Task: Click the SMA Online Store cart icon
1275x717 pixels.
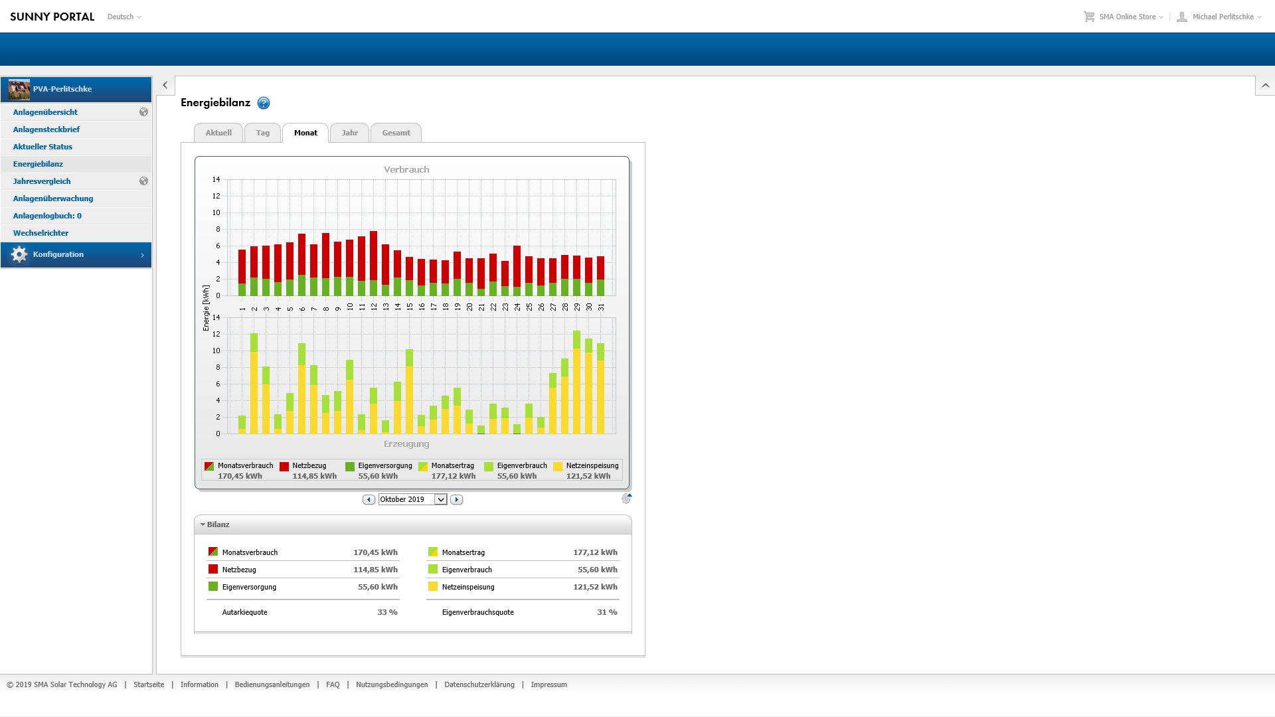Action: [x=1089, y=17]
